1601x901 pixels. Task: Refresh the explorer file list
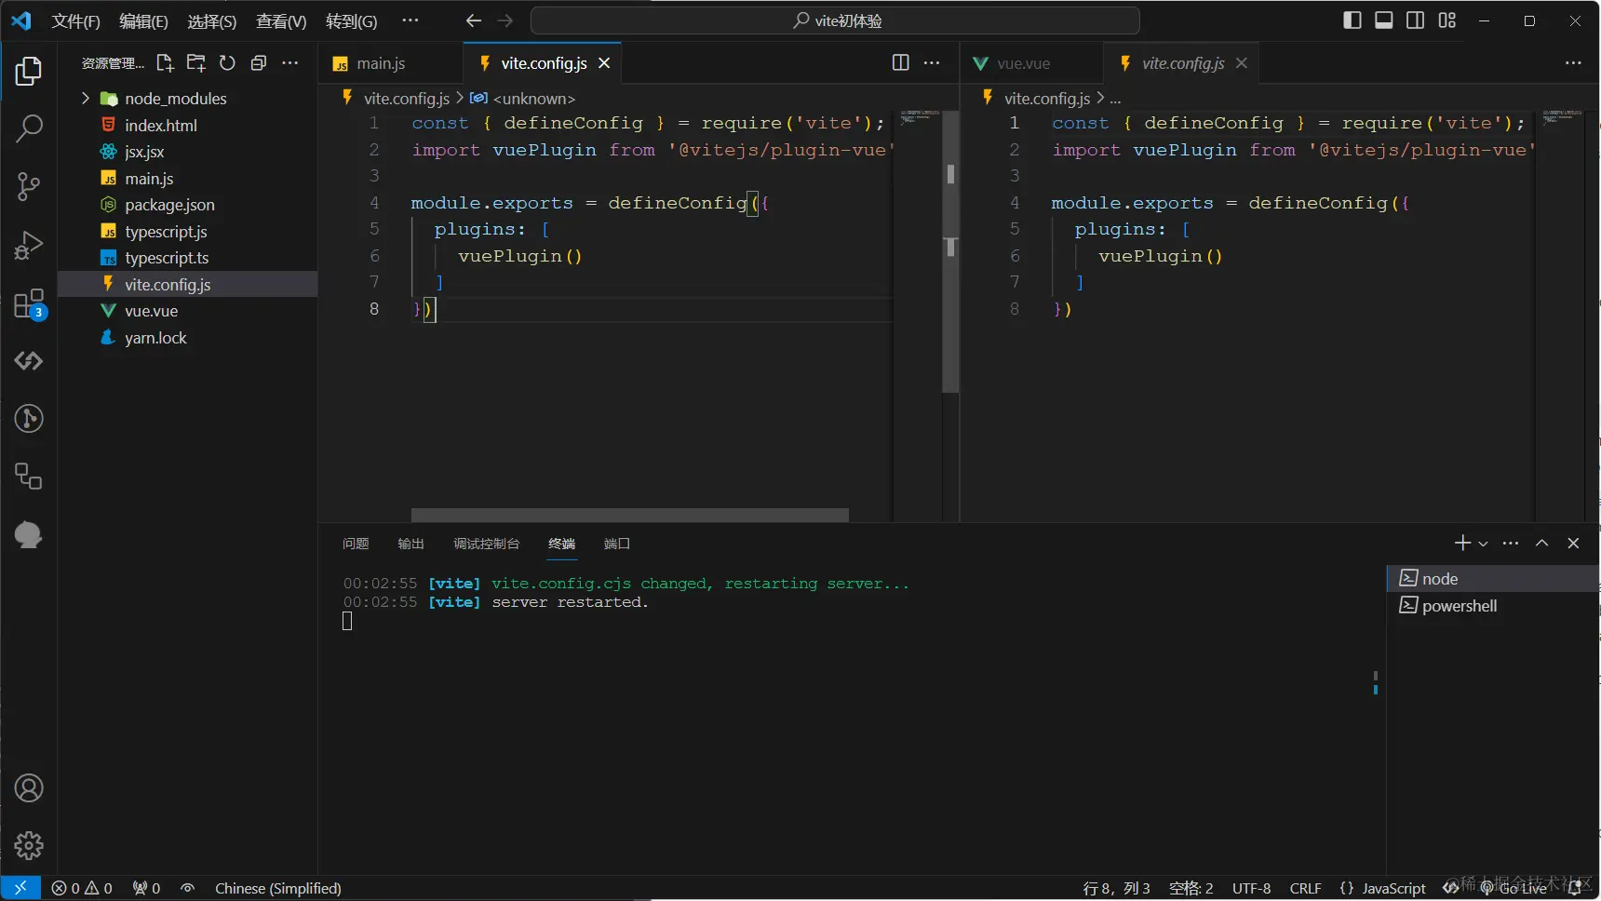227,63
